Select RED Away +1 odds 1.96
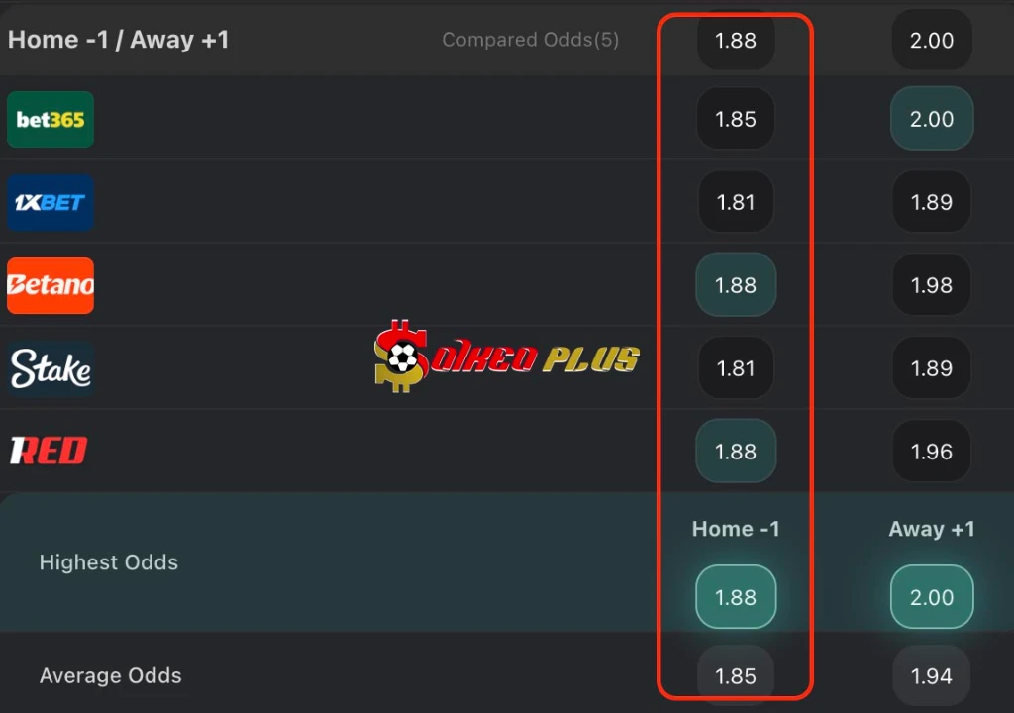 pos(931,451)
